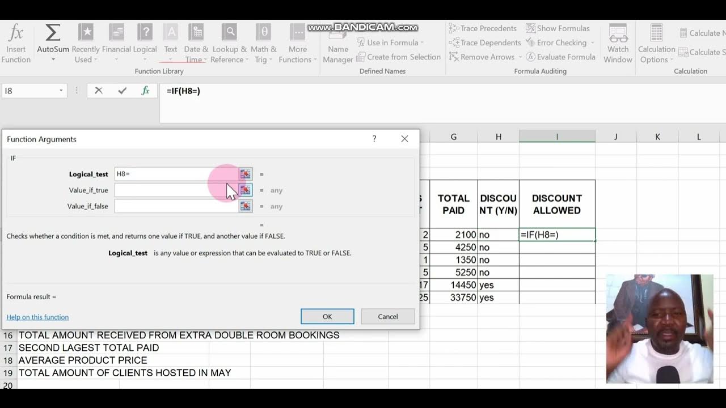Expand the Remove Arrows dropdown arrow
Viewport: 726px width, 408px height.
(x=520, y=57)
